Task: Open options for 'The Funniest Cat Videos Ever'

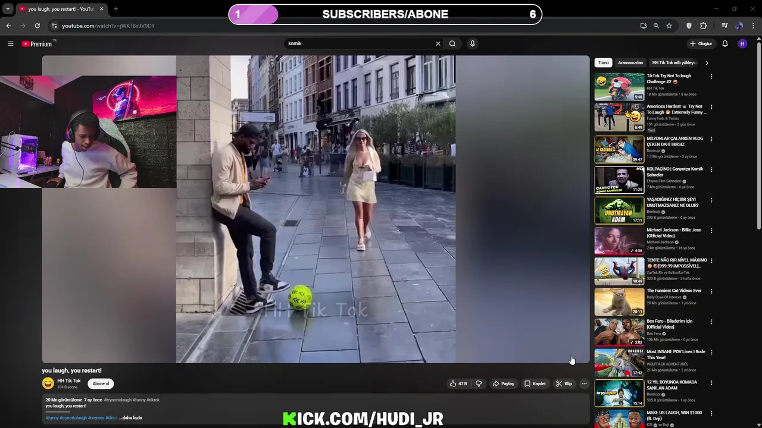Action: tap(711, 292)
